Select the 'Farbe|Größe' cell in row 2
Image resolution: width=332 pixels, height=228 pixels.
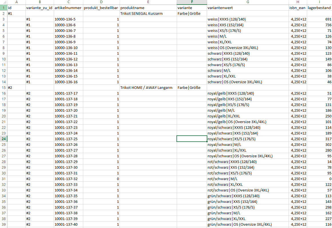[x=192, y=13]
